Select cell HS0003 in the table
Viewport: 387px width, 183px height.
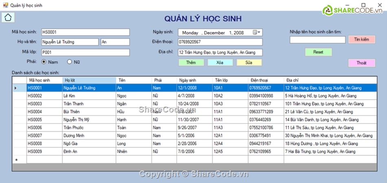coord(44,104)
